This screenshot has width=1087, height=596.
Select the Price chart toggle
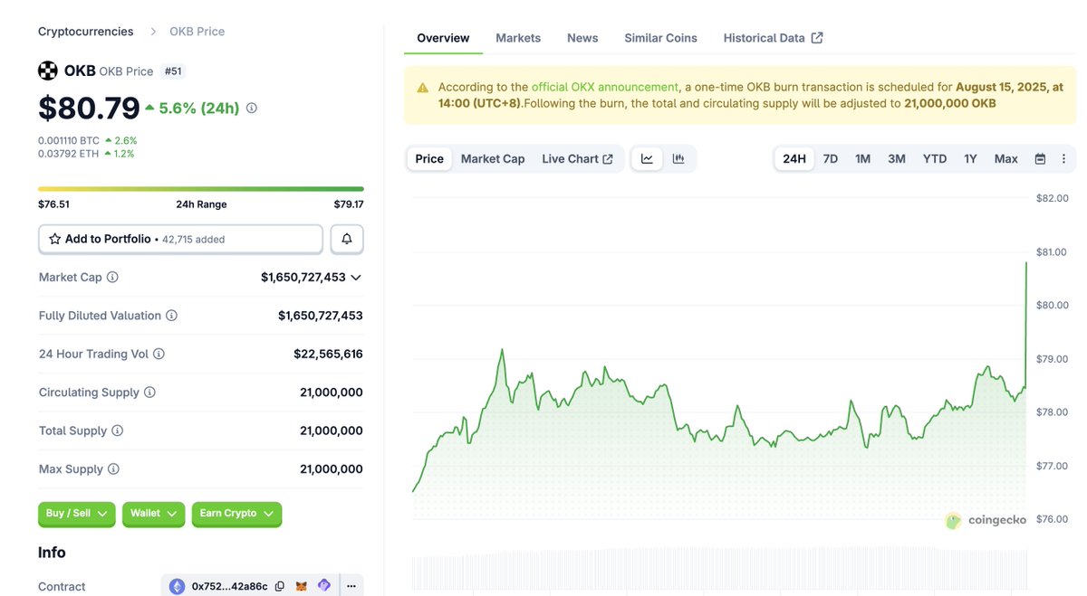pyautogui.click(x=429, y=158)
